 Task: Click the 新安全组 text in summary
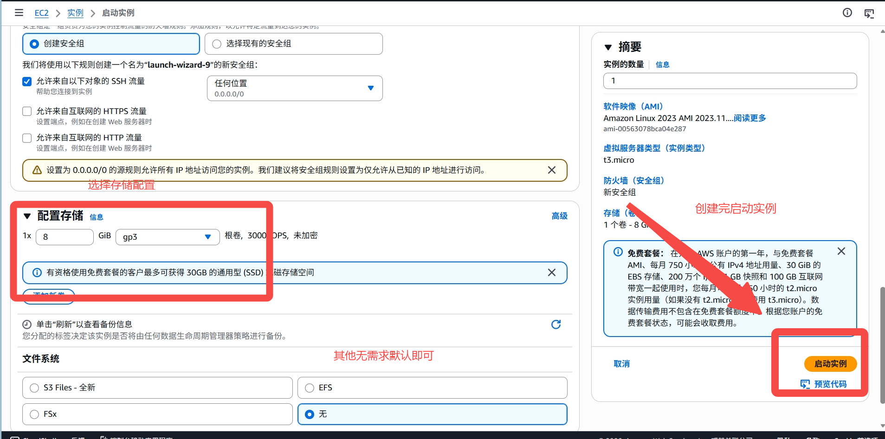pyautogui.click(x=620, y=192)
